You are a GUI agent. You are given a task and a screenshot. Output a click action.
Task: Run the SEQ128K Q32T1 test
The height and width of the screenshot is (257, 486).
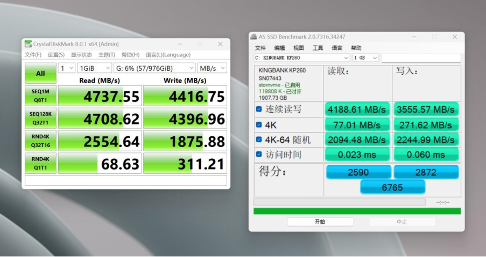(x=40, y=118)
